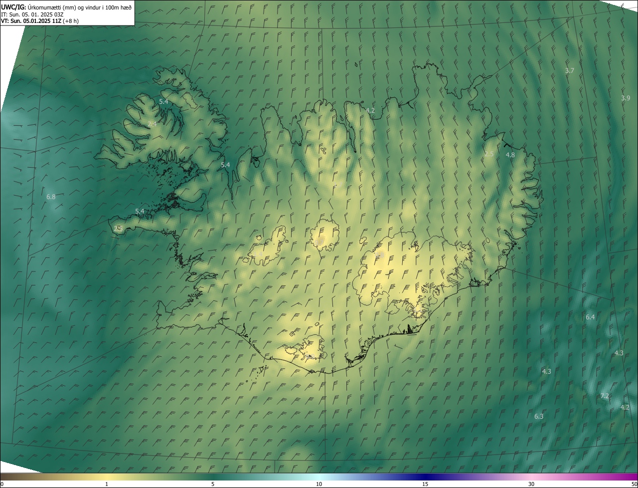Viewport: 638px width, 488px height.
Task: Click the 2.5 value in East Iceland
Action: click(x=489, y=154)
